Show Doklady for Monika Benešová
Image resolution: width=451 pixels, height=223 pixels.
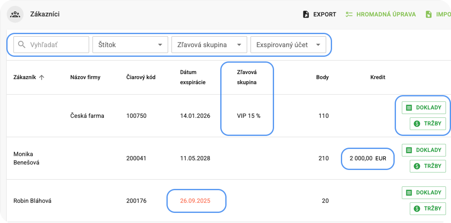(x=424, y=150)
